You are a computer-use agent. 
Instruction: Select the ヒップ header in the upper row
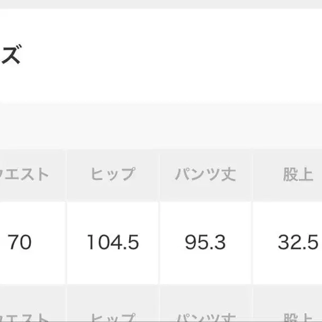112,175
